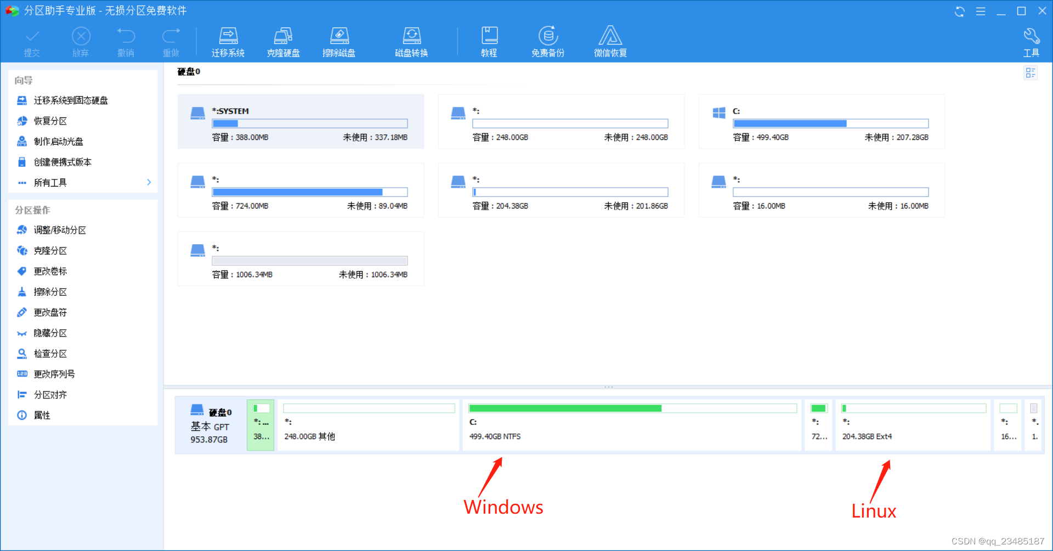Click the refresh icon in title bar
Viewport: 1053px width, 551px height.
[x=960, y=11]
